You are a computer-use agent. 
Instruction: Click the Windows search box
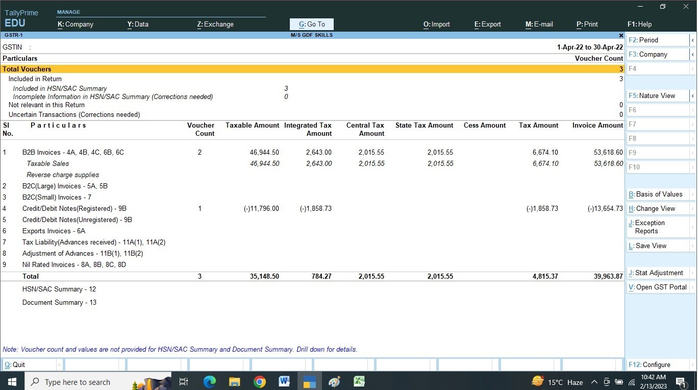(x=77, y=382)
